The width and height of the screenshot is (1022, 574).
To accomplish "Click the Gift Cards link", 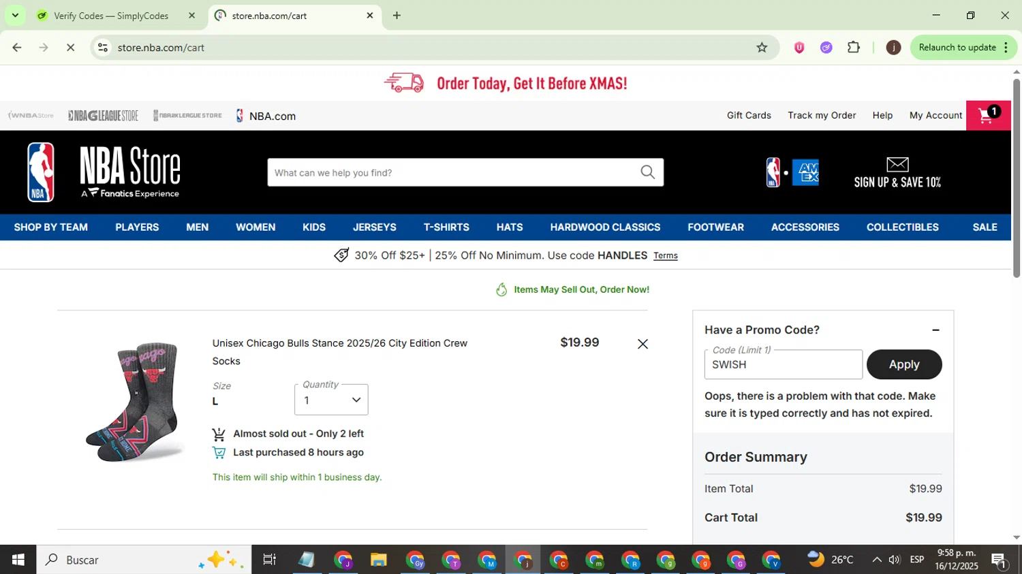I will [749, 115].
